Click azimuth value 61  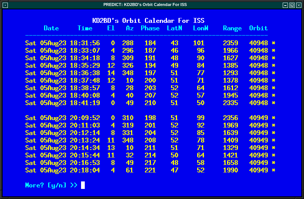(x=130, y=170)
